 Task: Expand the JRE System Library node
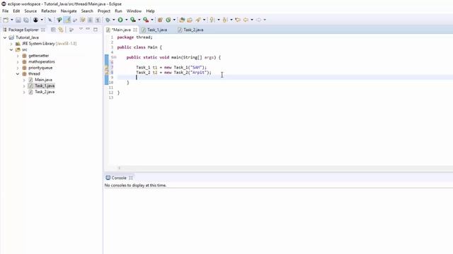[11, 44]
